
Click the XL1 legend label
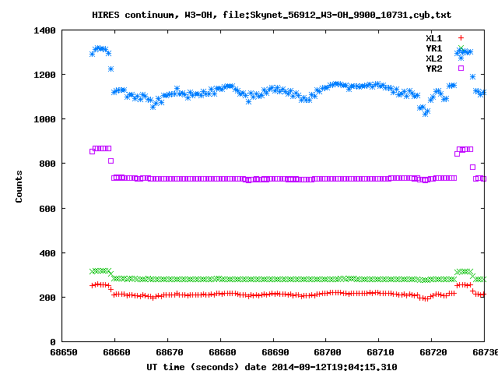click(x=434, y=38)
